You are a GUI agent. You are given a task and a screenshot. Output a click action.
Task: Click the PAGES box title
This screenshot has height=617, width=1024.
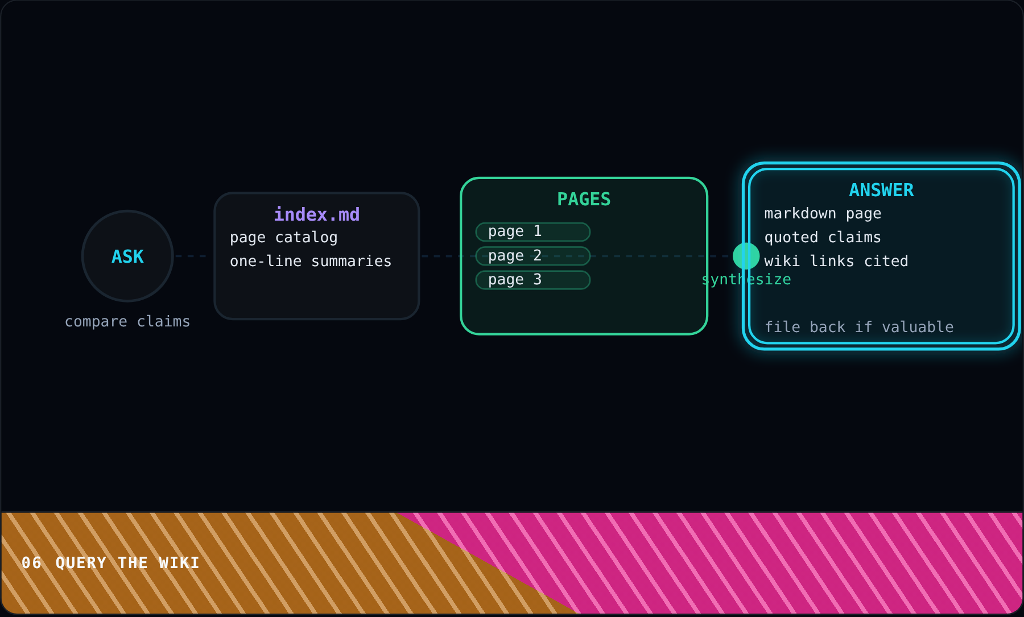click(x=584, y=199)
